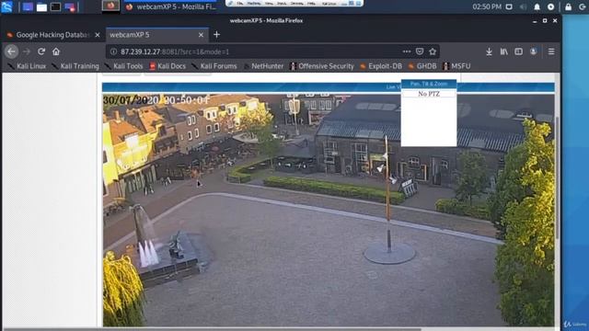The height and width of the screenshot is (331, 589).
Task: Toggle the muted volume tray icon
Action: coord(523,6)
